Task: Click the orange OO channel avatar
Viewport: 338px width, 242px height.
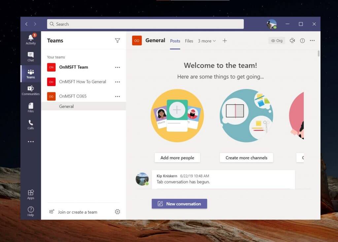Action: click(137, 41)
